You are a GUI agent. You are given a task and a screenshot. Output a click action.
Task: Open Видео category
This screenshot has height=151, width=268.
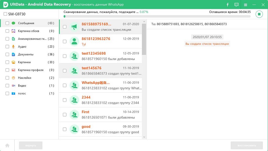(30, 86)
